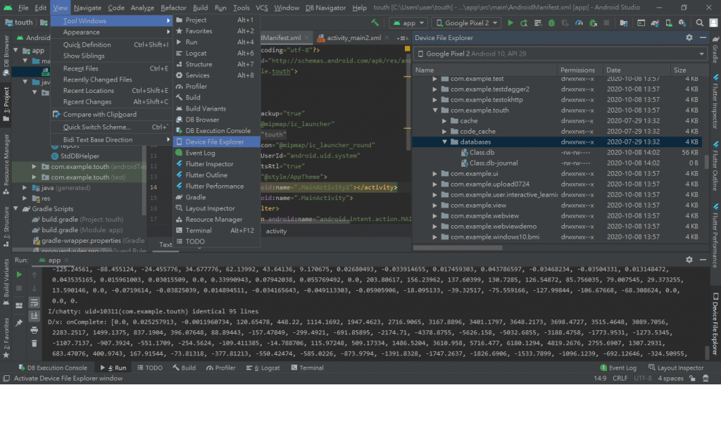Click the horizontal scrollbar in Device File Explorer
The width and height of the screenshot is (721, 428).
point(458,247)
